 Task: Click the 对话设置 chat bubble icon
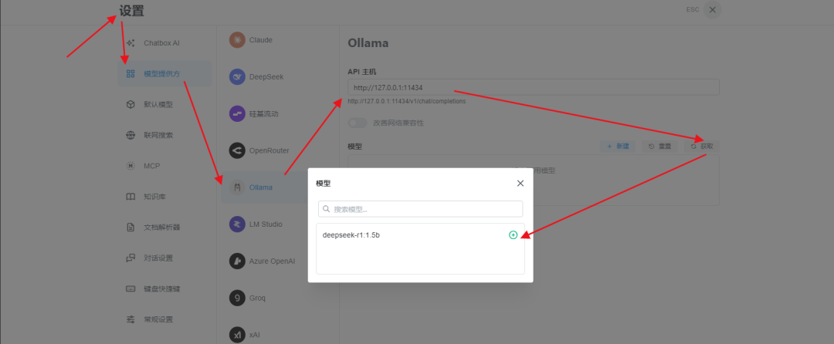point(131,258)
